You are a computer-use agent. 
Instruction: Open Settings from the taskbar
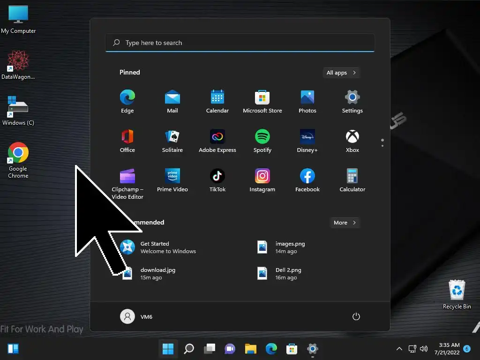312,349
